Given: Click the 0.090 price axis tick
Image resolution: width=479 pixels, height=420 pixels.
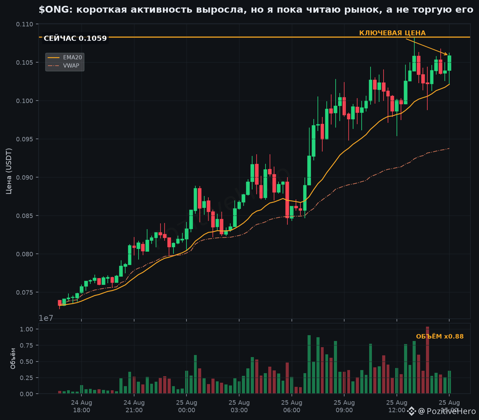Looking at the screenshot, I should coord(24,178).
